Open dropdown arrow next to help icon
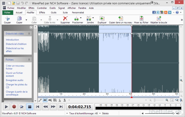The height and width of the screenshot is (117, 185). (181, 12)
